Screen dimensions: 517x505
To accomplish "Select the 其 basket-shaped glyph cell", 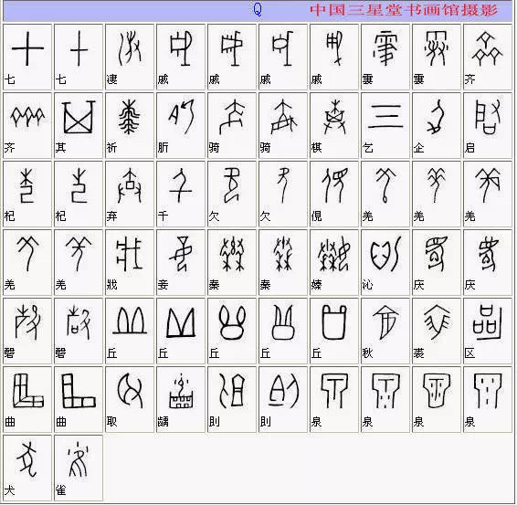I will coord(79,126).
